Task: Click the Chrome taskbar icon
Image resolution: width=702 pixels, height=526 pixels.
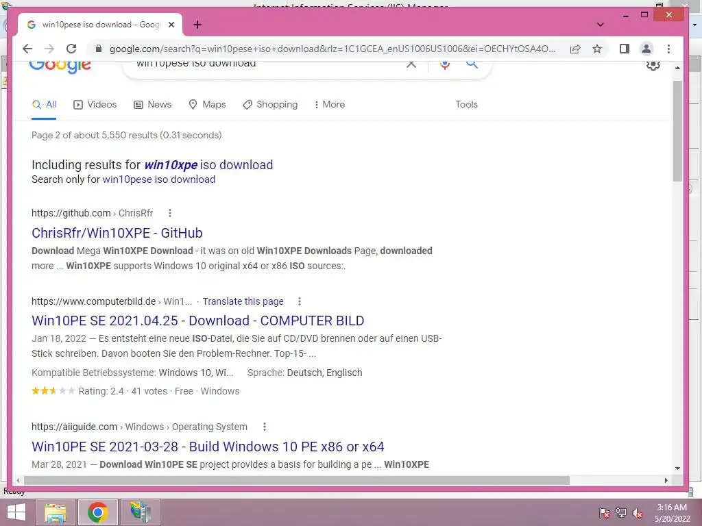Action: point(97,512)
